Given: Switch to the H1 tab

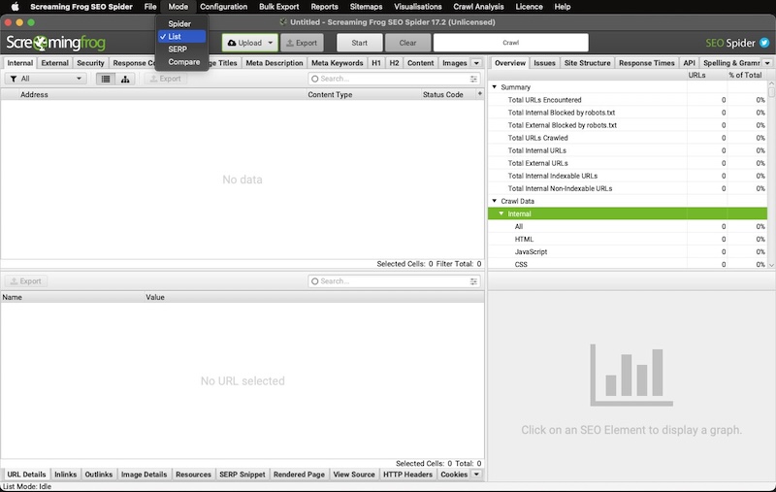Looking at the screenshot, I should (x=376, y=63).
